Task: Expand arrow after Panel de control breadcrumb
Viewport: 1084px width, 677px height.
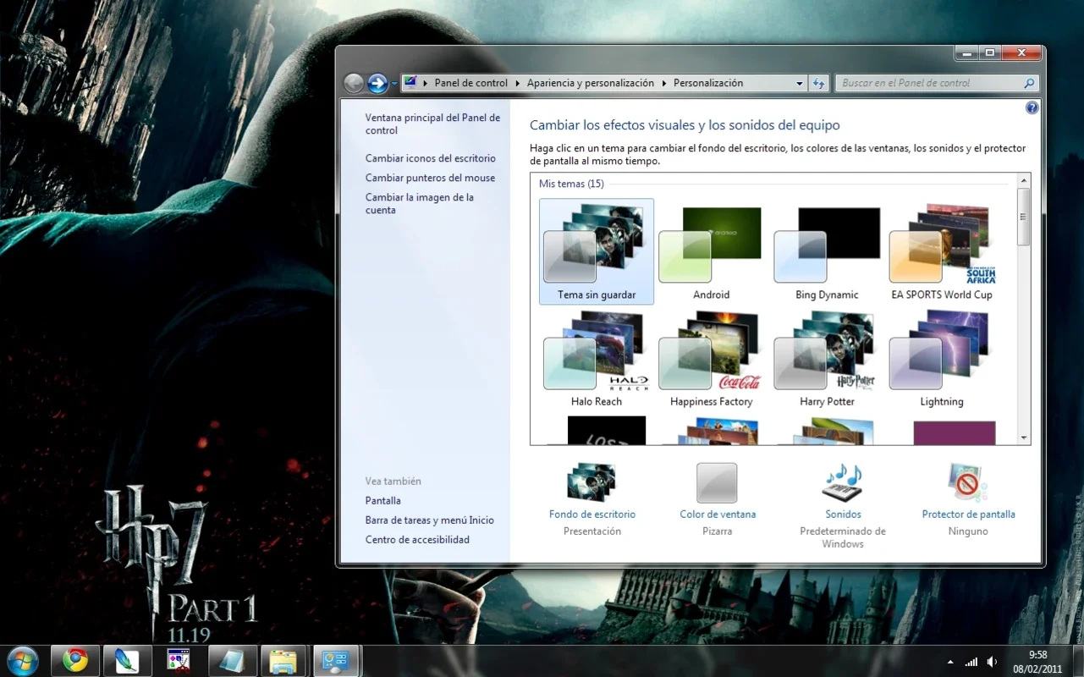Action: [517, 83]
